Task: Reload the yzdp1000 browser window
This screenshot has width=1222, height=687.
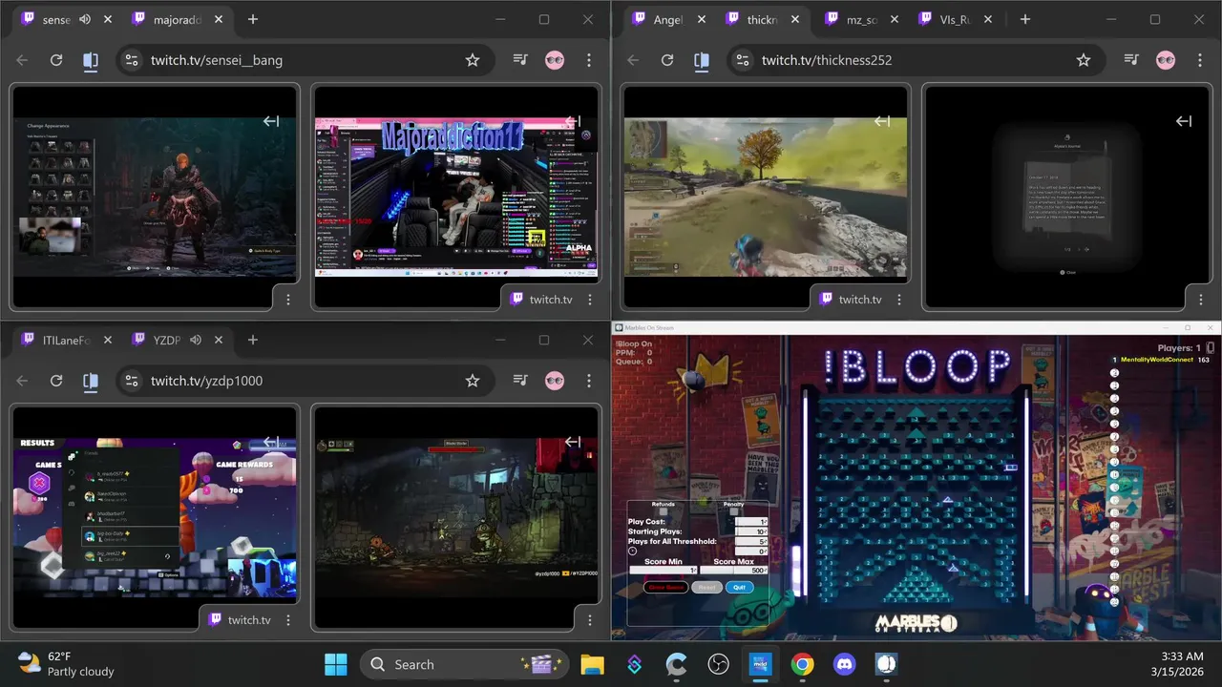Action: pyautogui.click(x=56, y=381)
